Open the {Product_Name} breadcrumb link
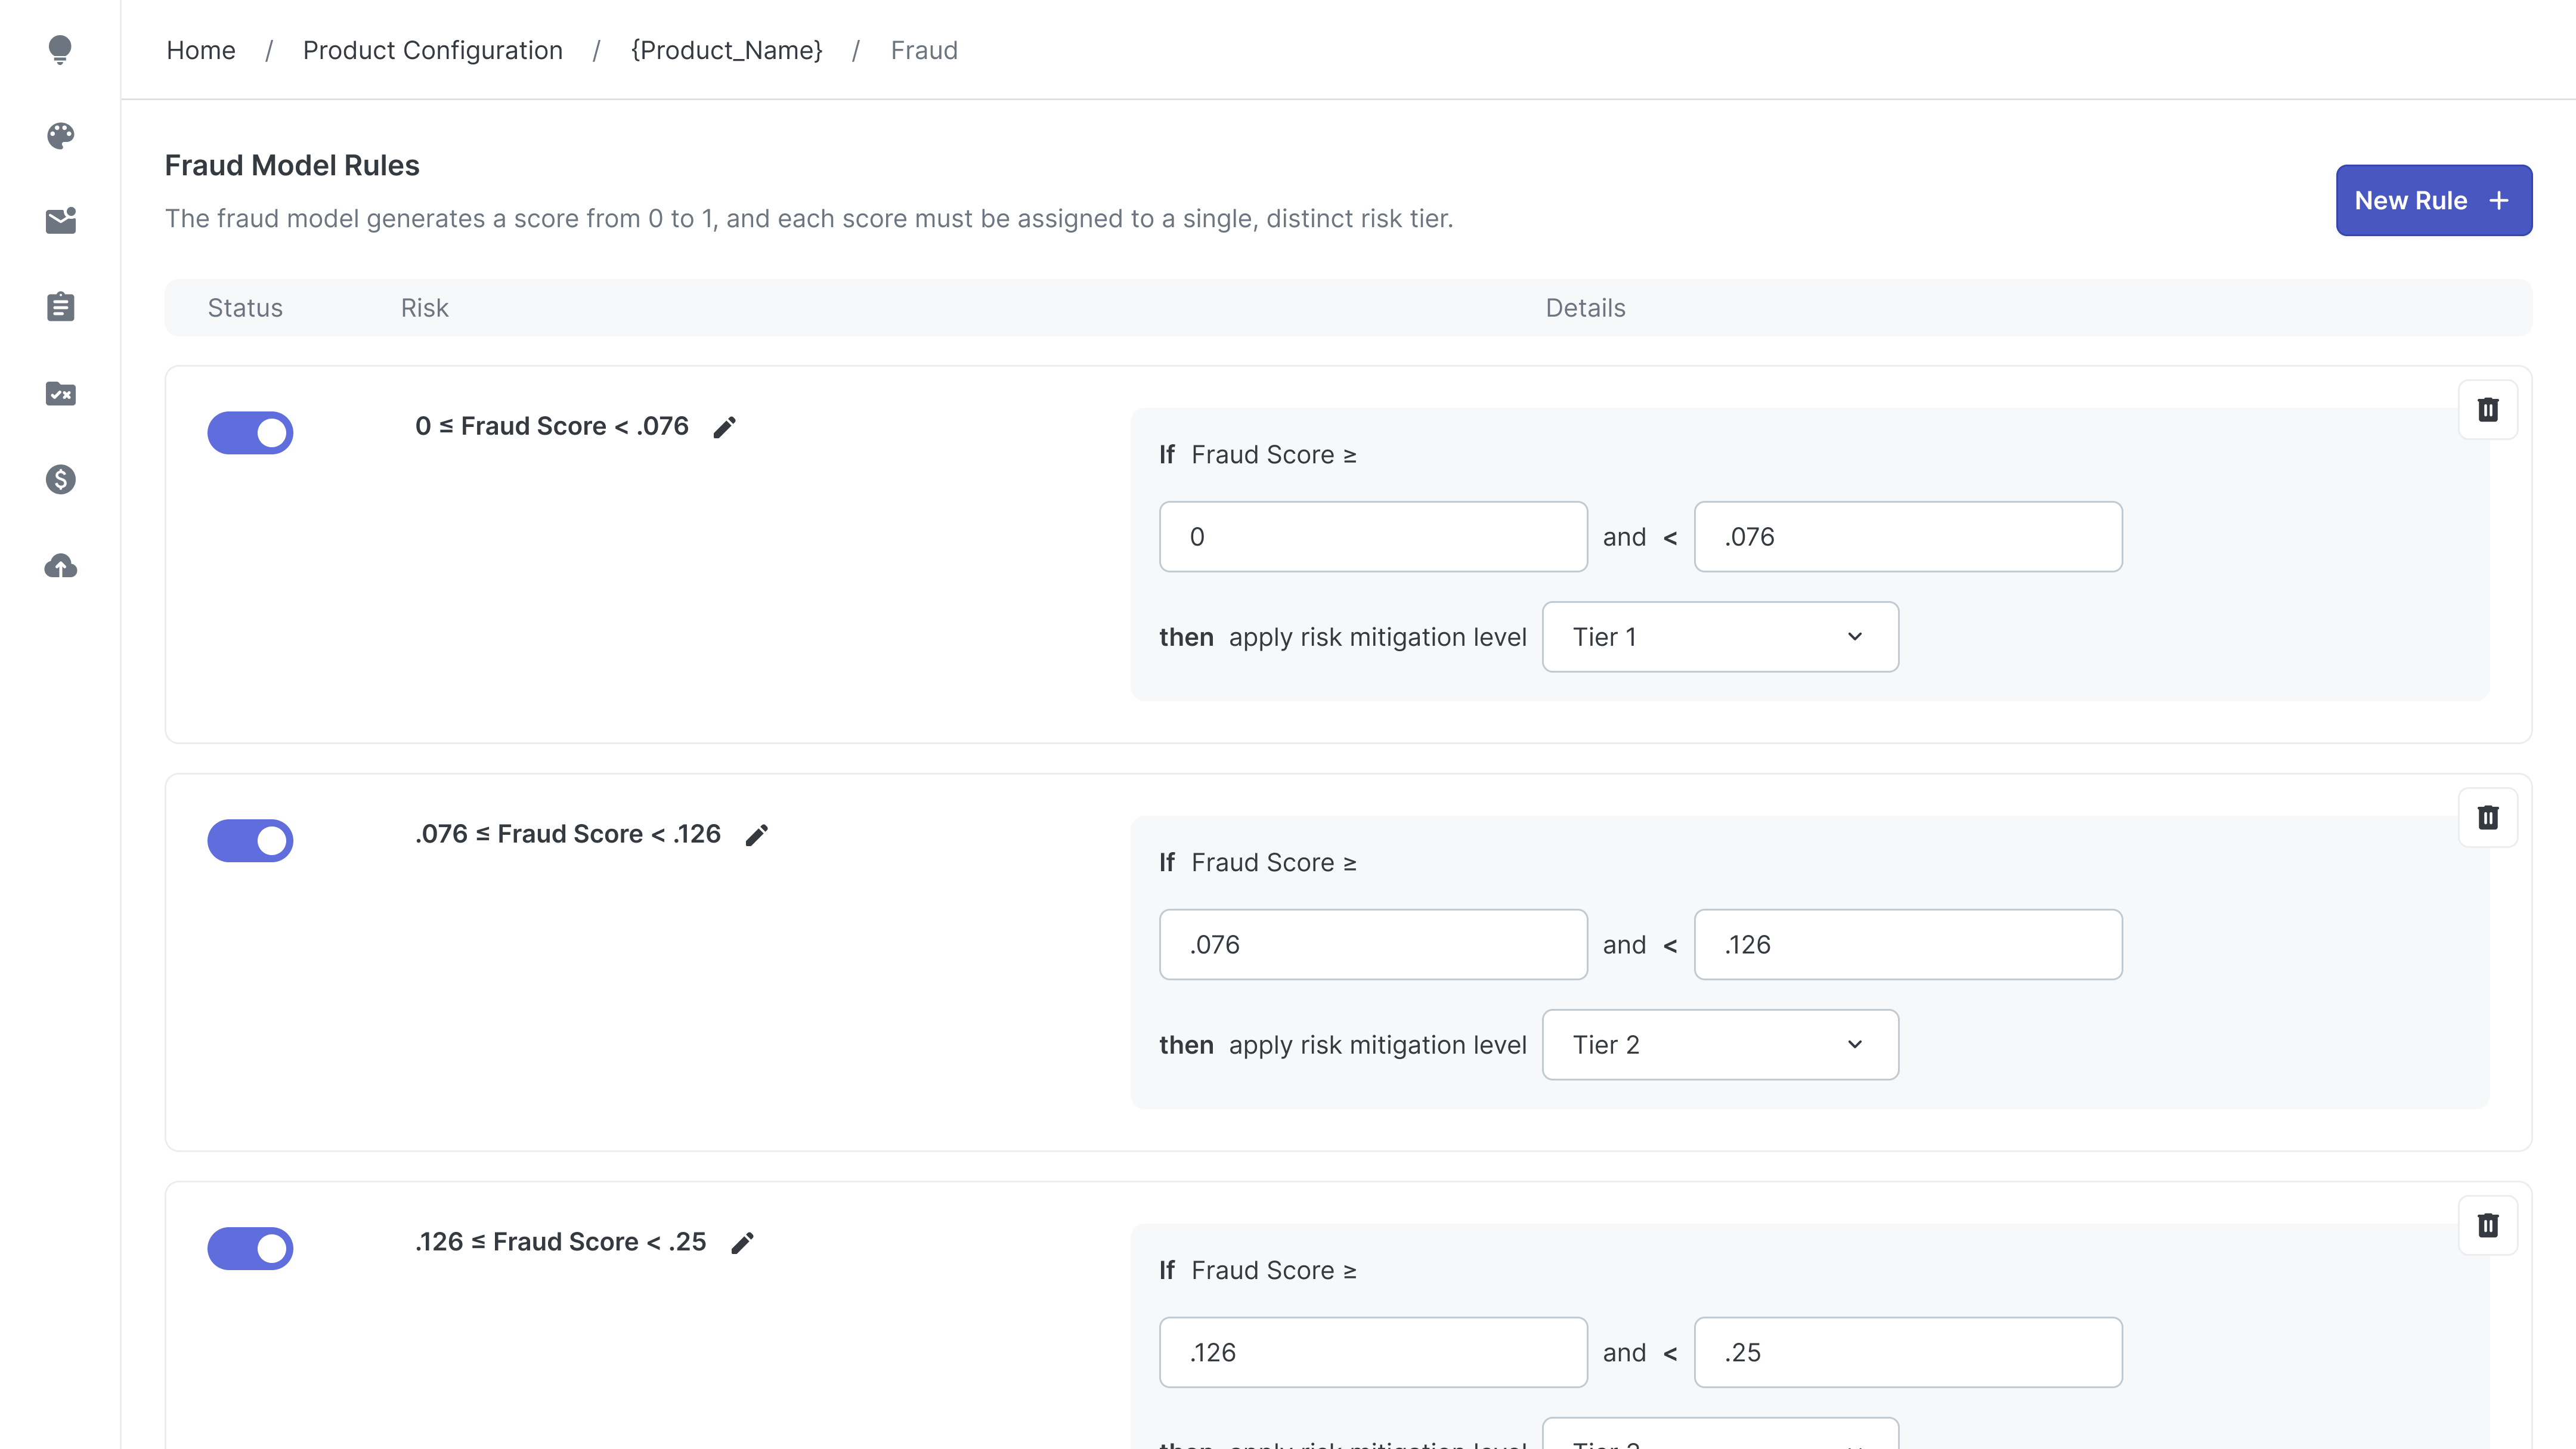Viewport: 2576px width, 1449px height. click(726, 50)
